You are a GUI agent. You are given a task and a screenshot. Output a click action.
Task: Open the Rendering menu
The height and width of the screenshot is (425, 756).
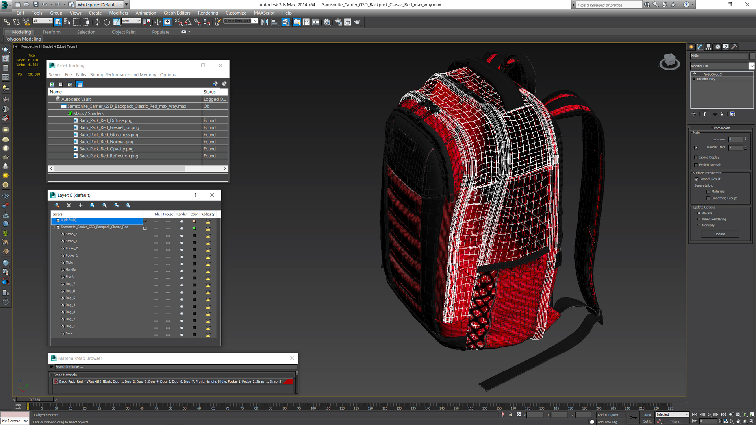(x=208, y=13)
